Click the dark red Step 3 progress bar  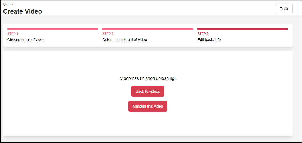click(x=243, y=29)
